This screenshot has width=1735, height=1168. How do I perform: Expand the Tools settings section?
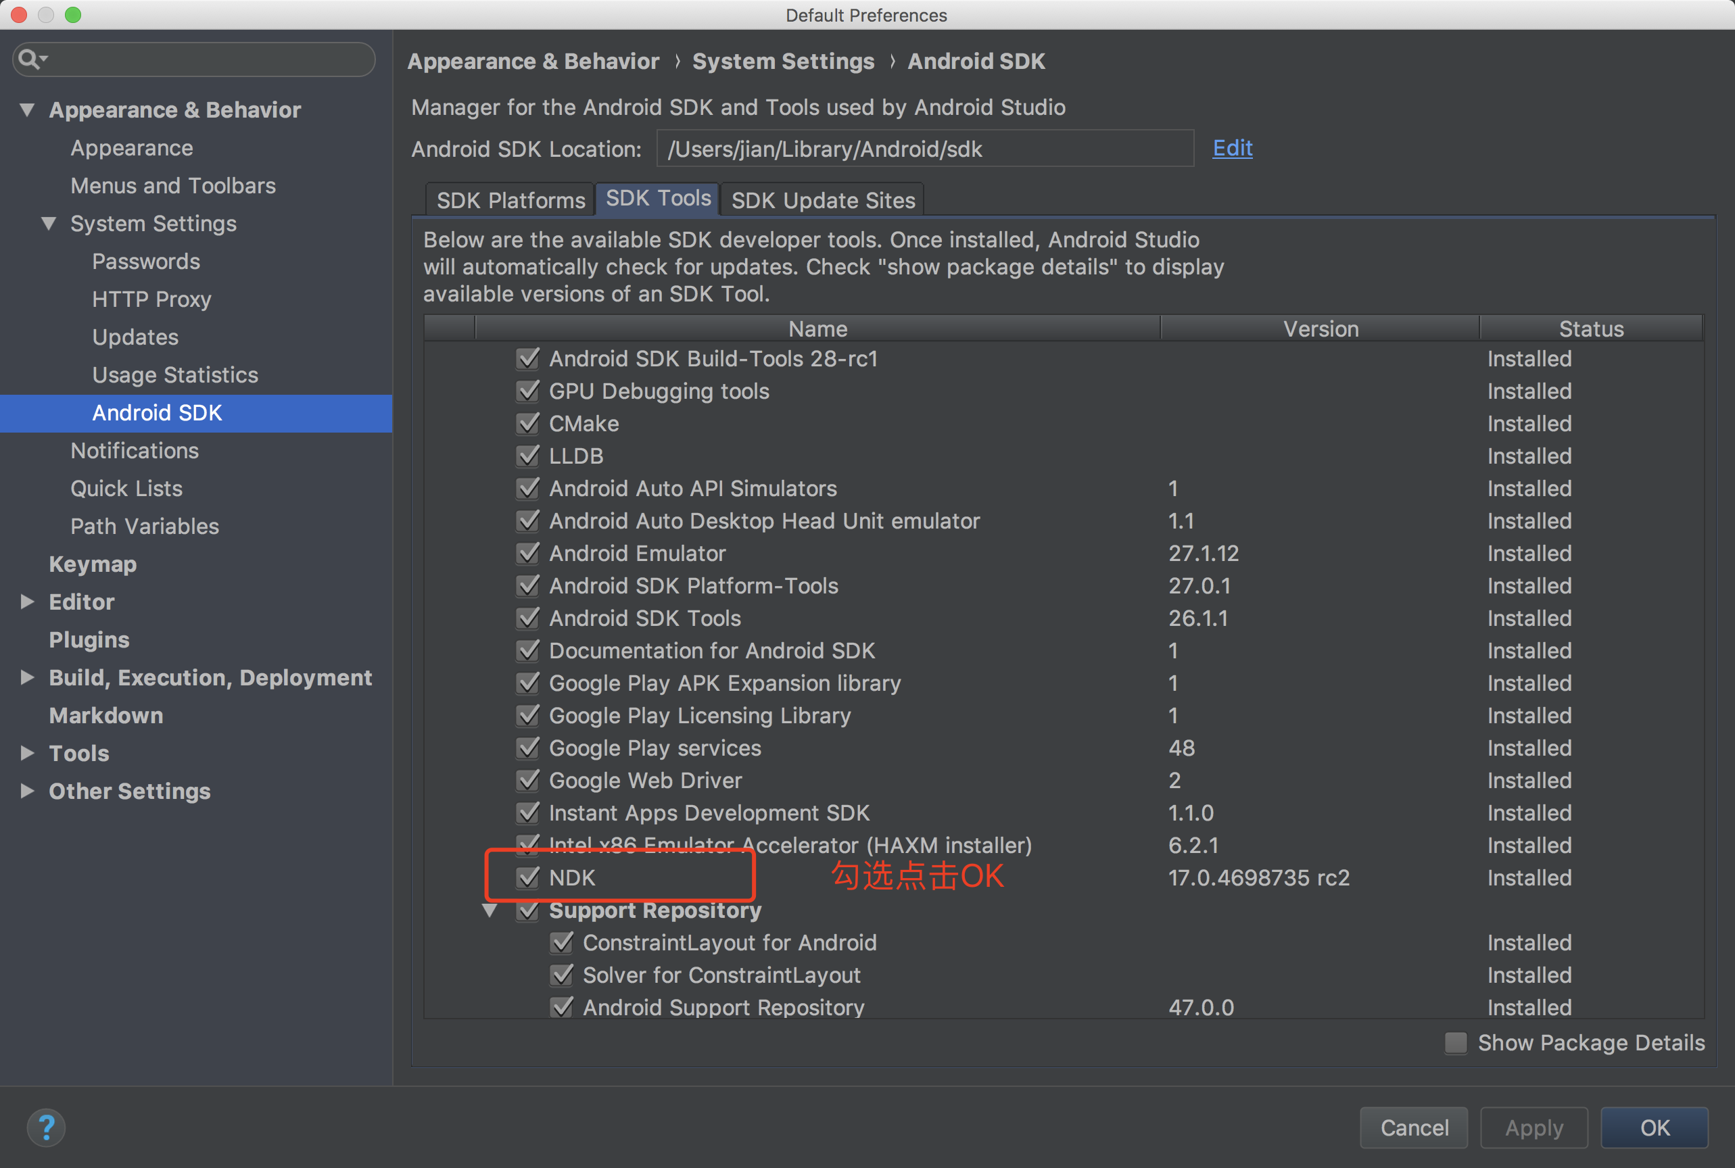28,752
